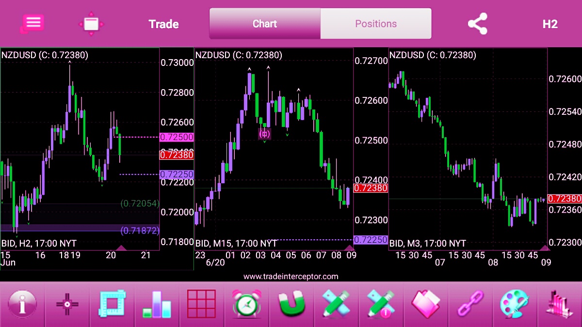Select the (0.72054) support level label

140,203
